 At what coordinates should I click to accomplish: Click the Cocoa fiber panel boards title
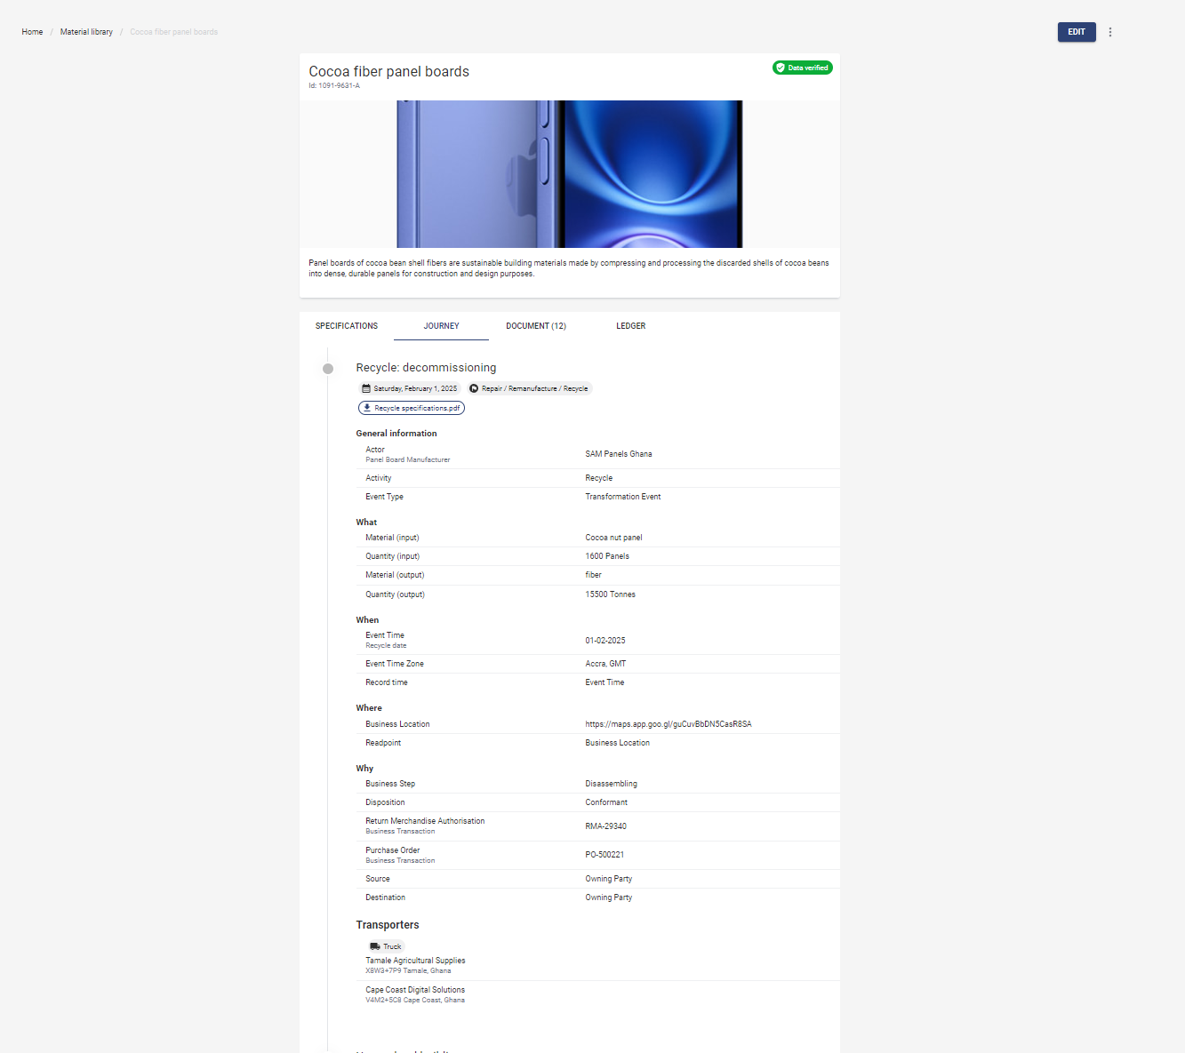(x=389, y=72)
